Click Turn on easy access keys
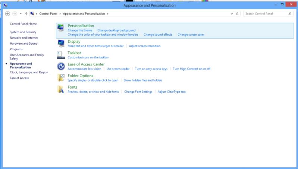 (151, 69)
